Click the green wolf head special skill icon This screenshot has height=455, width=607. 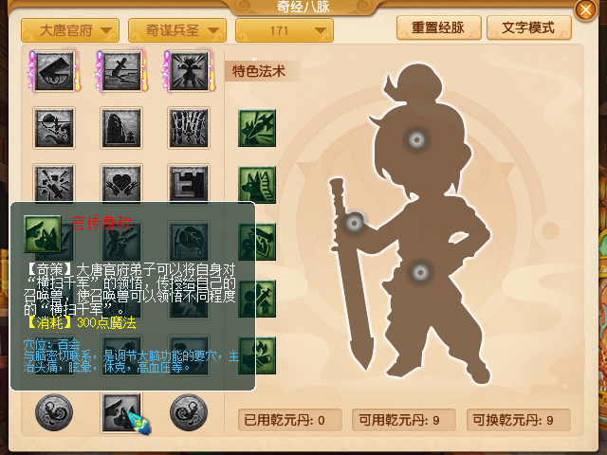pyautogui.click(x=257, y=185)
